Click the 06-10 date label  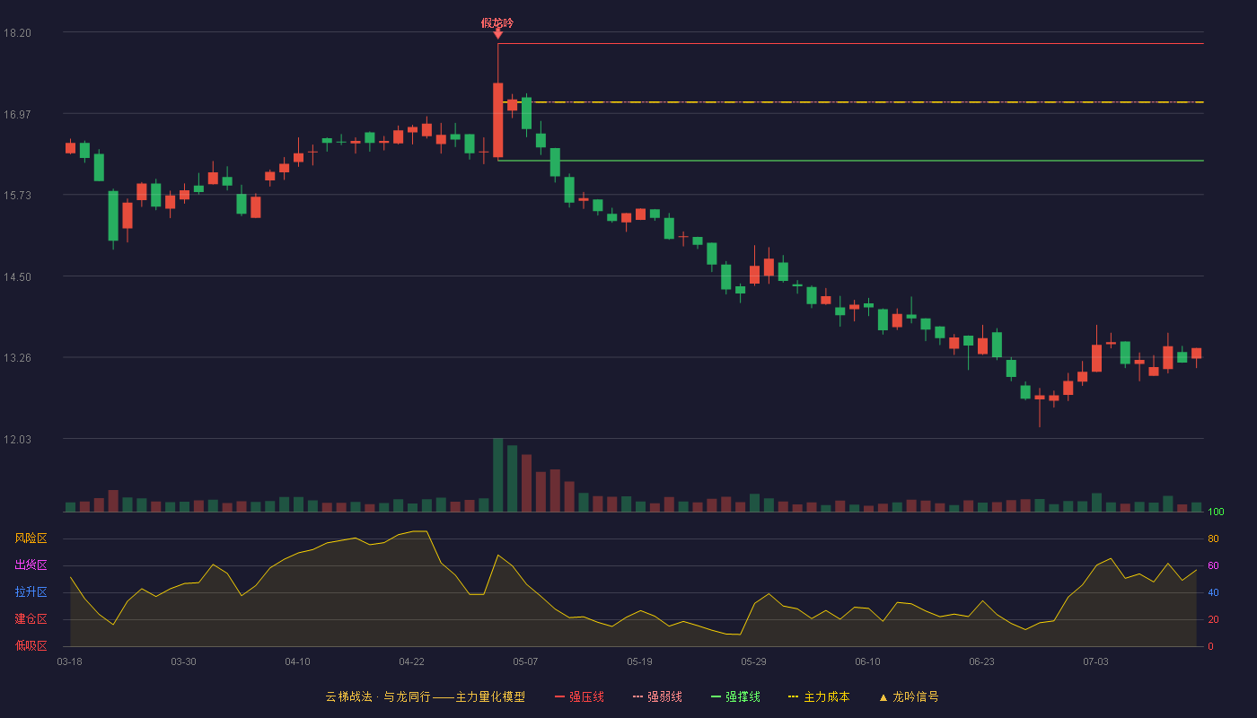click(x=867, y=661)
